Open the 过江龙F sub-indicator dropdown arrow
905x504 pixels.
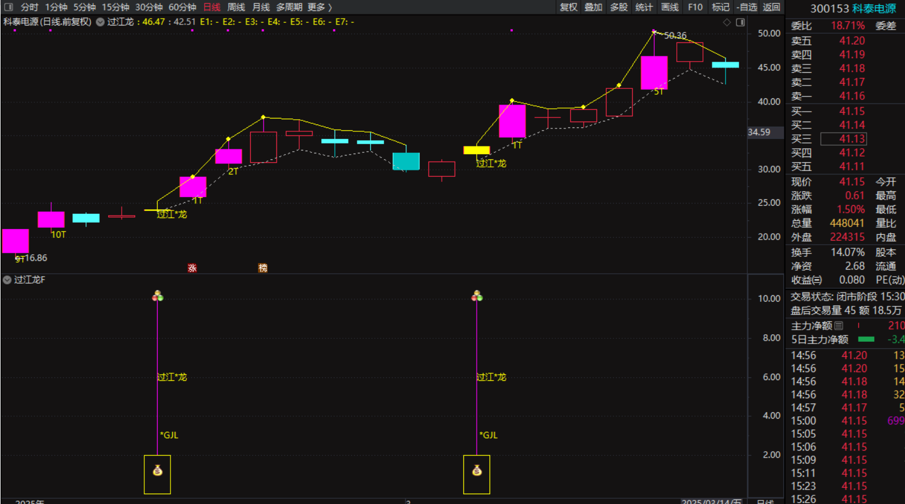pos(7,280)
